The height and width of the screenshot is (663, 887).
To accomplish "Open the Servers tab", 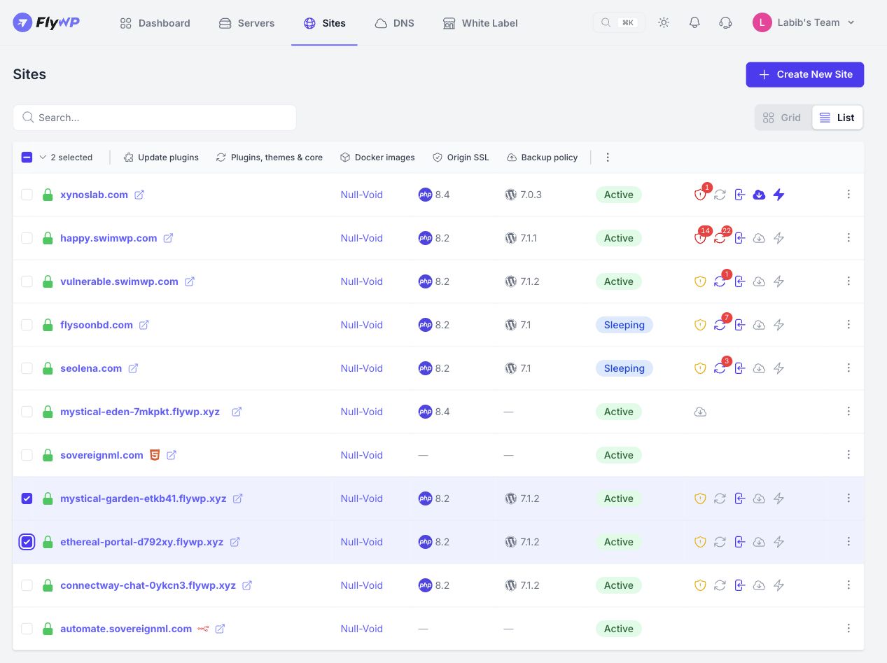I will 246,23.
